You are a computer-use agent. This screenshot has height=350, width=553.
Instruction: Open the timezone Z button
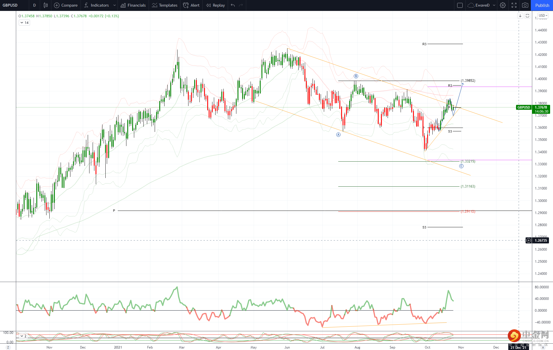click(x=8, y=347)
